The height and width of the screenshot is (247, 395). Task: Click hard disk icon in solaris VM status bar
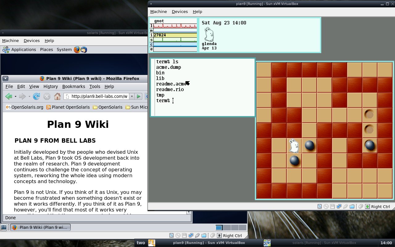[x=172, y=236]
